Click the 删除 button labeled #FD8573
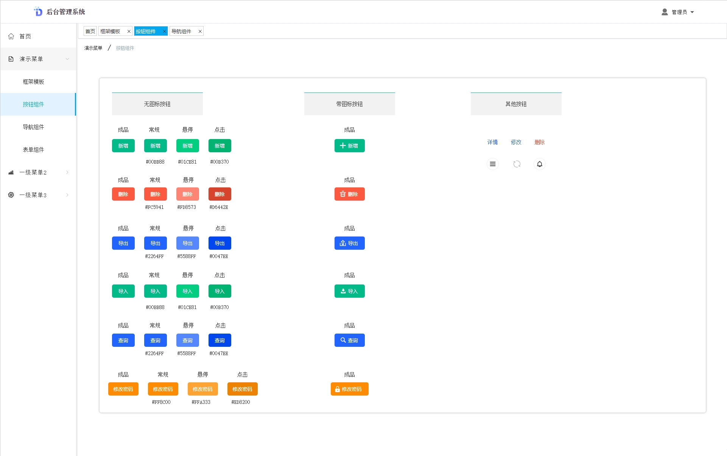The image size is (727, 456). 188,194
